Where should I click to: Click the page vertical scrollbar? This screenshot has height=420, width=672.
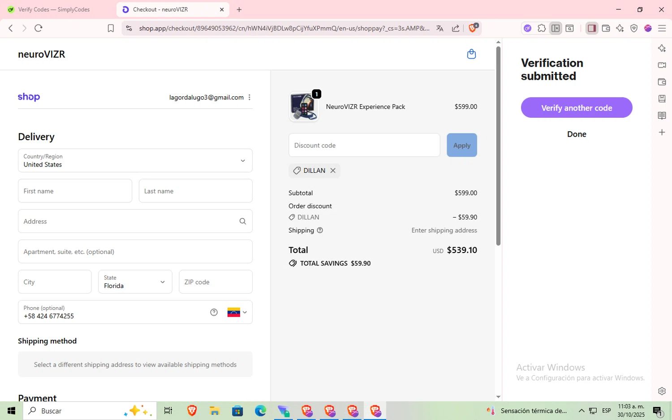point(498,146)
